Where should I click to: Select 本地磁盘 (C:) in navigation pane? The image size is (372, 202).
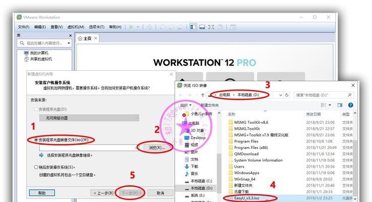(x=198, y=181)
